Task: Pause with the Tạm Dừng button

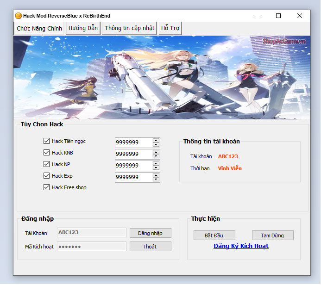Action: click(x=273, y=235)
